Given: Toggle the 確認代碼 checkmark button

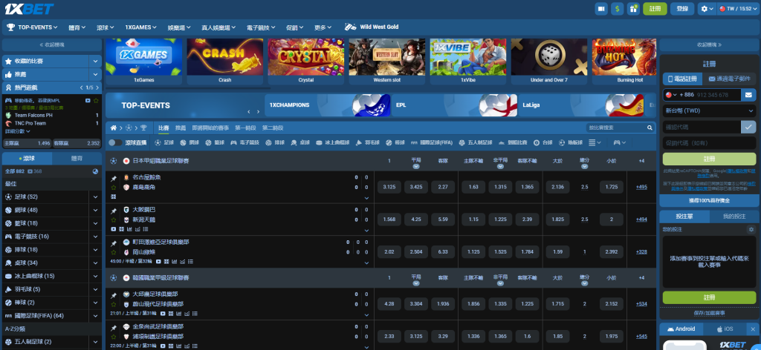Looking at the screenshot, I should [x=748, y=127].
